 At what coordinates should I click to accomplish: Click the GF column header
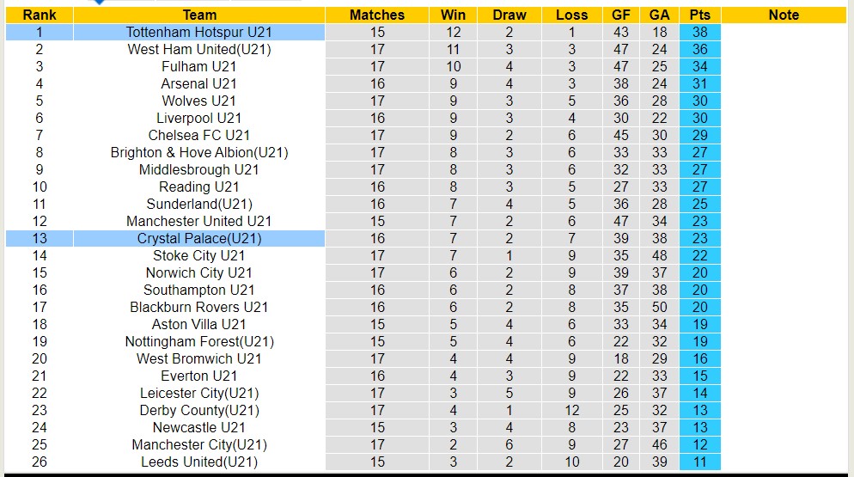coord(621,15)
